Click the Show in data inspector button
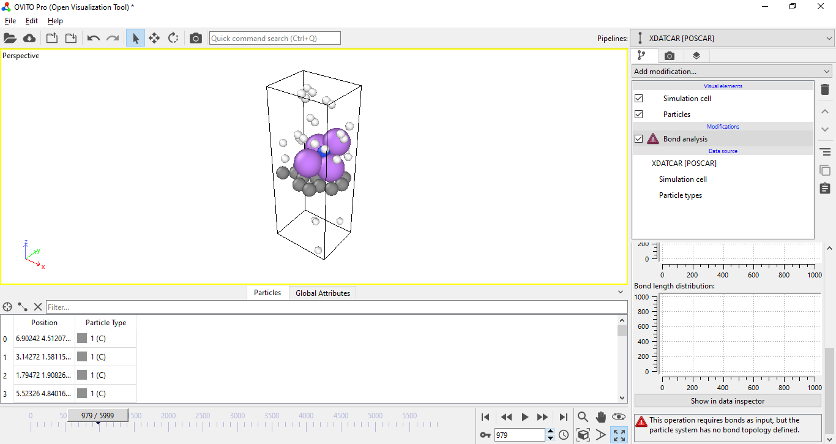Viewport: 836px width, 444px height. click(727, 401)
